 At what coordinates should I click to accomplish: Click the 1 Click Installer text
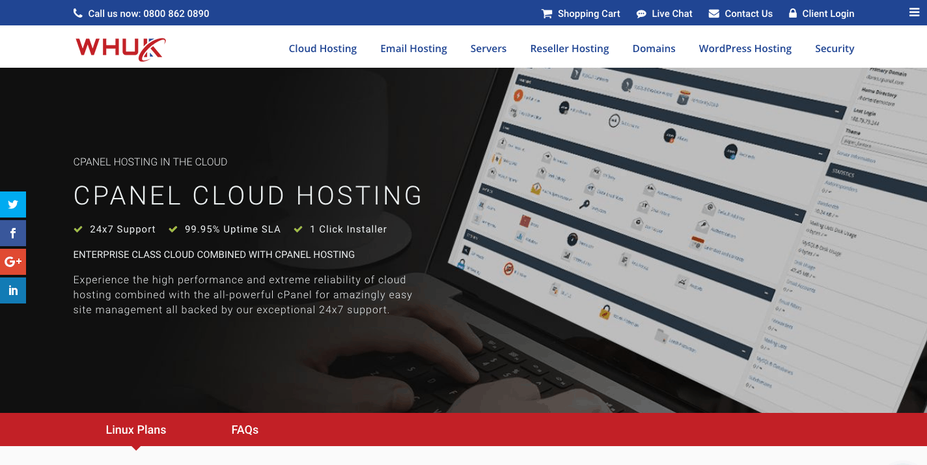point(348,229)
